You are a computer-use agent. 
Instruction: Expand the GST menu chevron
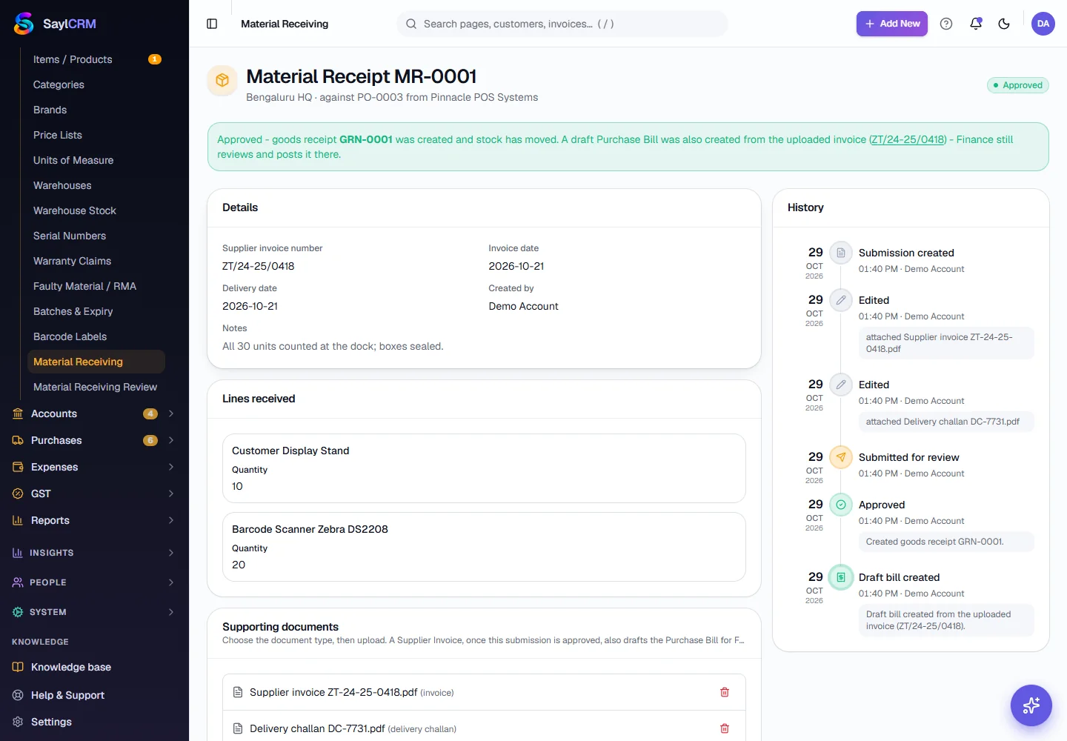pyautogui.click(x=171, y=494)
